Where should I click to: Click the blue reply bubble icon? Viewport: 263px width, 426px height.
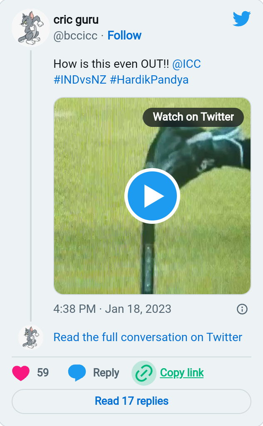(x=77, y=373)
